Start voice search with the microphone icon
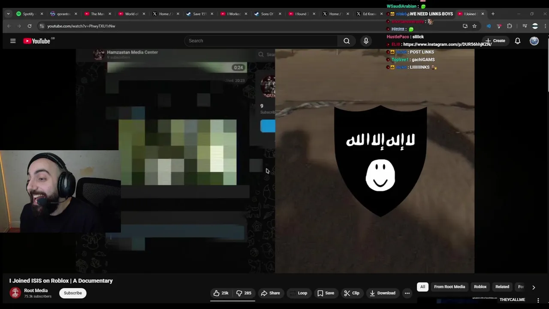The height and width of the screenshot is (309, 549). [366, 41]
